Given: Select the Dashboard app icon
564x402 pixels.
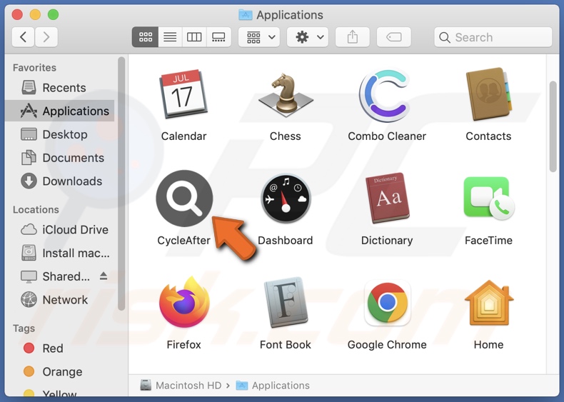Looking at the screenshot, I should click(286, 199).
